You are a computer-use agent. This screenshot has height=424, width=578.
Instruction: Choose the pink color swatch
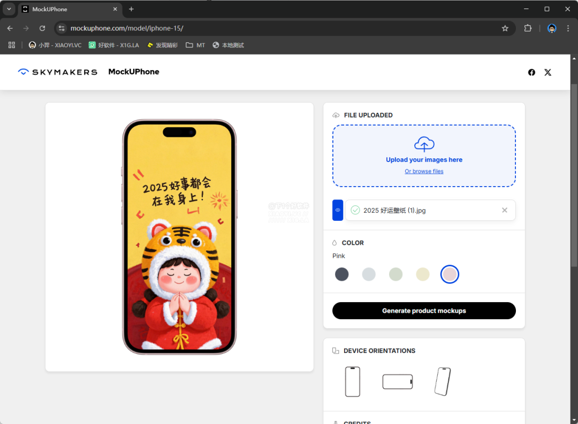coord(450,274)
